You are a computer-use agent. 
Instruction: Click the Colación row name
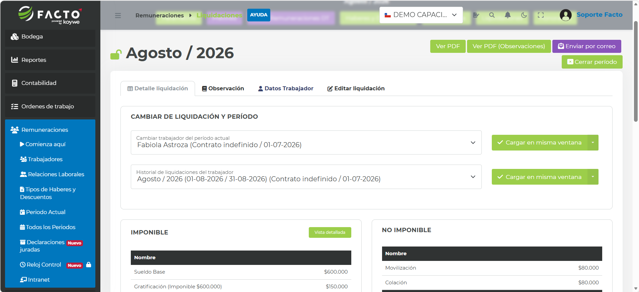click(x=396, y=283)
